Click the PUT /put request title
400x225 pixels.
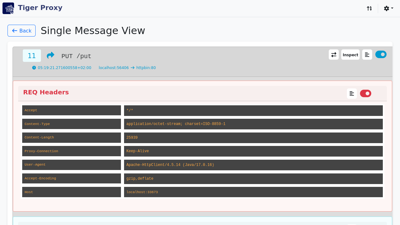tap(76, 56)
